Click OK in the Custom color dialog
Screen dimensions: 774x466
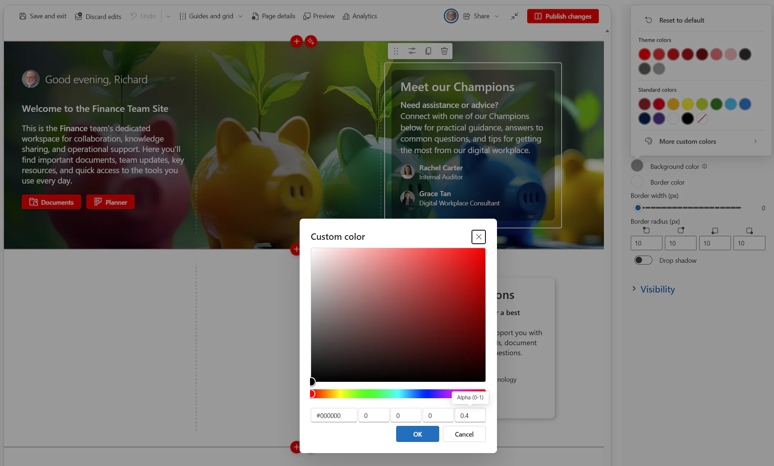pyautogui.click(x=418, y=434)
